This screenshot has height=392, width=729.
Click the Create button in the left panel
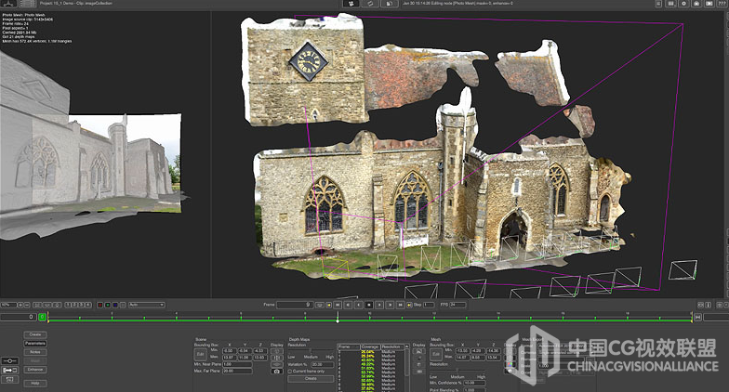point(35,334)
